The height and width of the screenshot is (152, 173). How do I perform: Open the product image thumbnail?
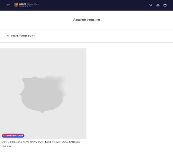click(43, 94)
